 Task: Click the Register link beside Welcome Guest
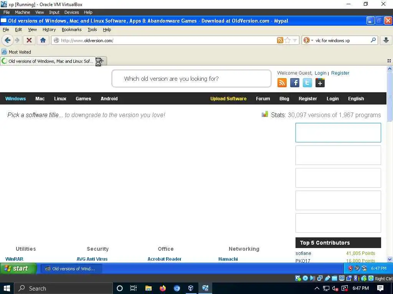pyautogui.click(x=340, y=73)
